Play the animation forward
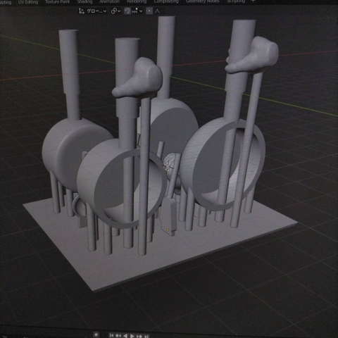The height and width of the screenshot is (338, 338). tap(132, 336)
